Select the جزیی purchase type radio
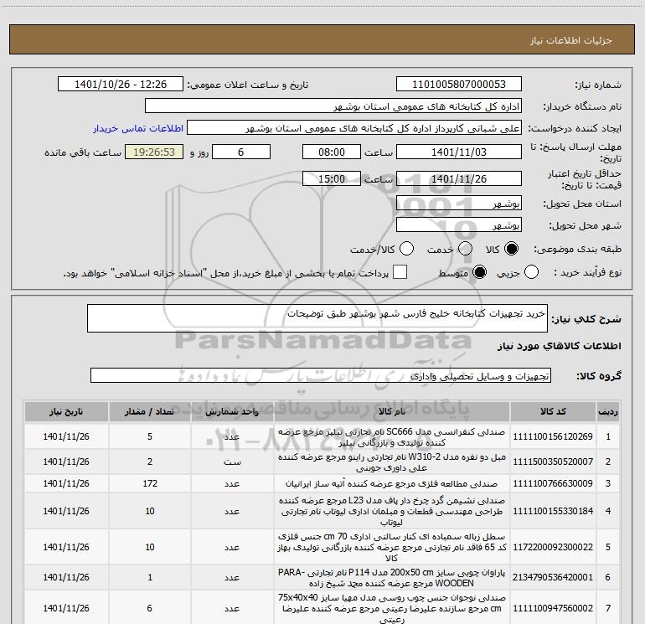This screenshot has height=624, width=645. (x=531, y=272)
